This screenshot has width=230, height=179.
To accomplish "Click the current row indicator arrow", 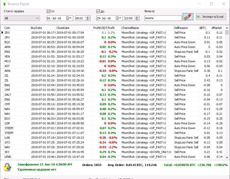I will 2,33.
